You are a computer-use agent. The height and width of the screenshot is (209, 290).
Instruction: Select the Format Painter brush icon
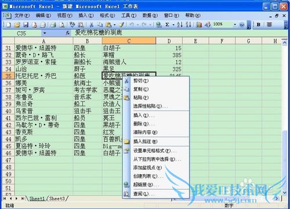pyautogui.click(x=121, y=24)
